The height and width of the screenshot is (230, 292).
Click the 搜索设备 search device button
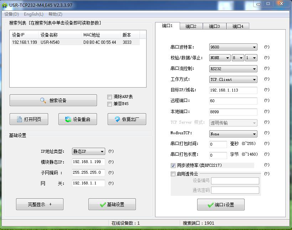coord(53,100)
